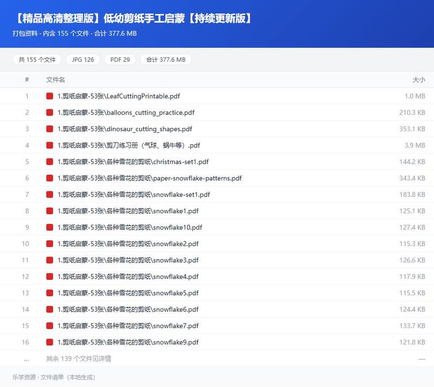Click the PDF icon for snowflake7.pdf
The width and height of the screenshot is (434, 387).
pos(50,326)
